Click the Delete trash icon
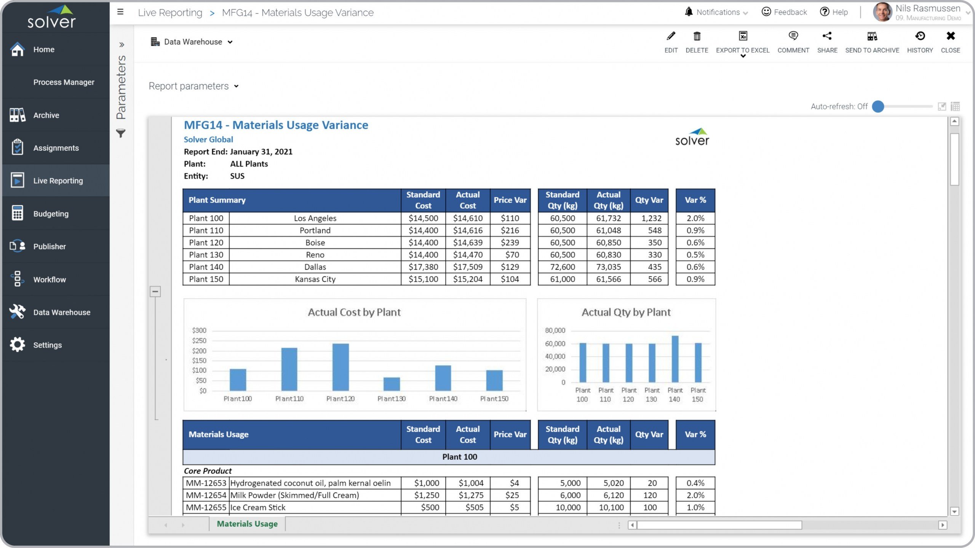Screen dimensions: 975x548 (697, 37)
